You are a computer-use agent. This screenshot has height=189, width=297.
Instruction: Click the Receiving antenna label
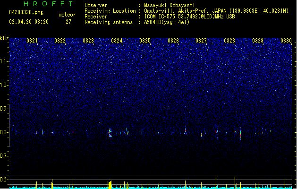[x=109, y=22]
